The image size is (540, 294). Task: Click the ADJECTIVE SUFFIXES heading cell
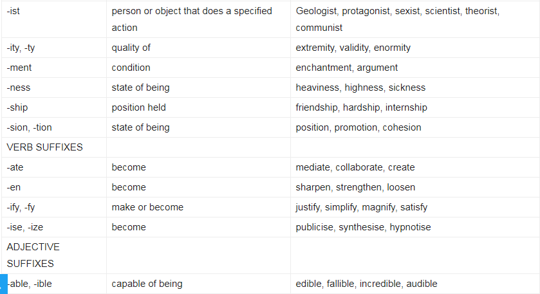(x=54, y=255)
